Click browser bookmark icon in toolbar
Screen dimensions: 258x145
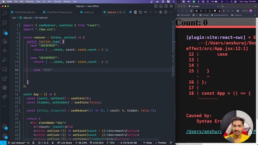[191, 11]
